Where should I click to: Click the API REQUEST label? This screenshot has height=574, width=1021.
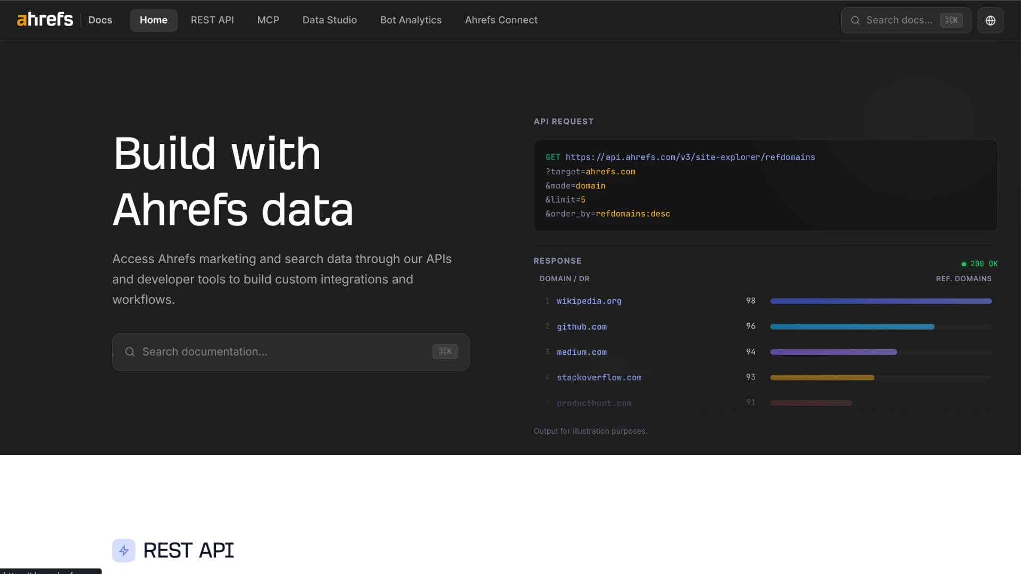click(564, 122)
